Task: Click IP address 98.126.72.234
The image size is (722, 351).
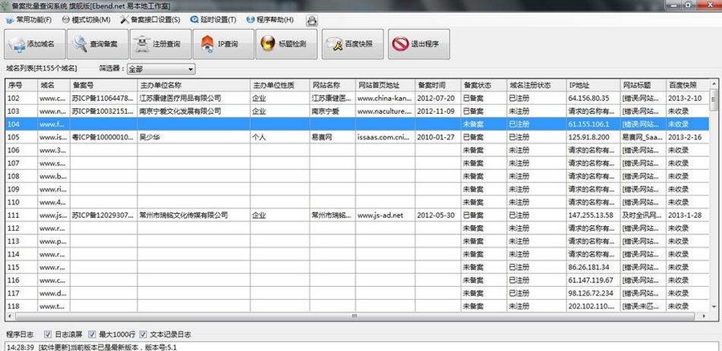Action: pos(590,293)
